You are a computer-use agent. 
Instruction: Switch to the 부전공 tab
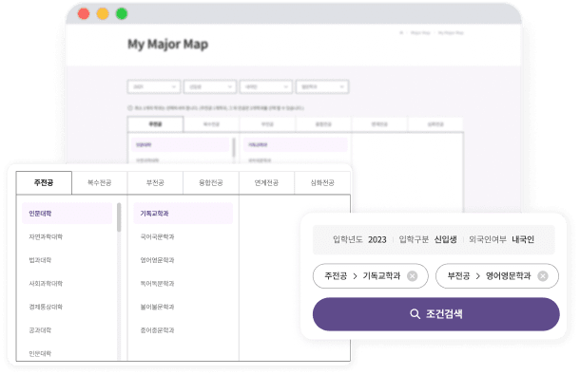(155, 182)
